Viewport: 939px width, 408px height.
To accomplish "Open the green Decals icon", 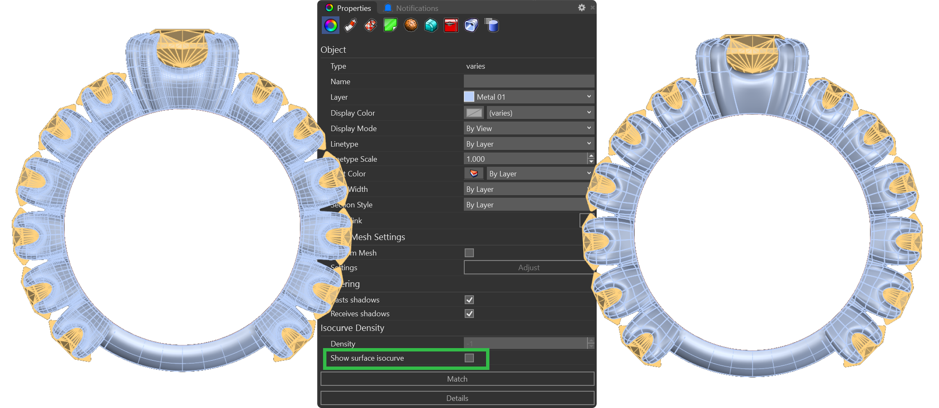I will click(x=390, y=26).
